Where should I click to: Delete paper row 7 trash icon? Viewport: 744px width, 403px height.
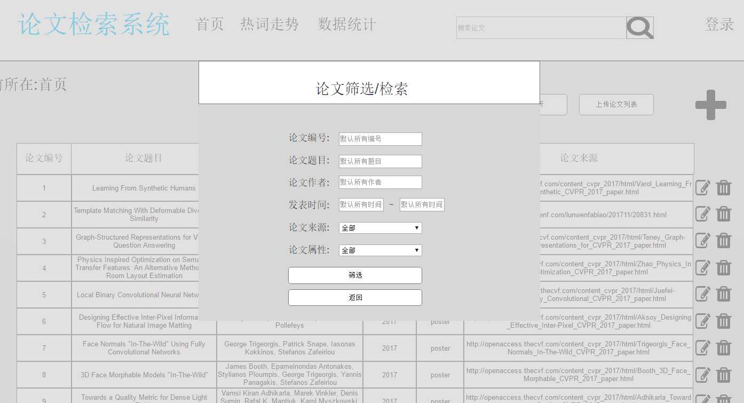pos(724,347)
